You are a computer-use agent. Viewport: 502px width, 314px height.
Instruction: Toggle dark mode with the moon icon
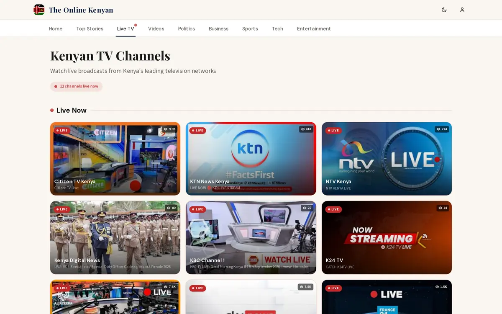coord(444,10)
